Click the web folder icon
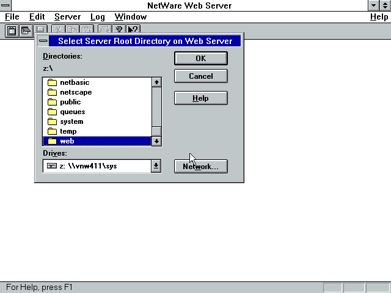The image size is (391, 293). (52, 141)
